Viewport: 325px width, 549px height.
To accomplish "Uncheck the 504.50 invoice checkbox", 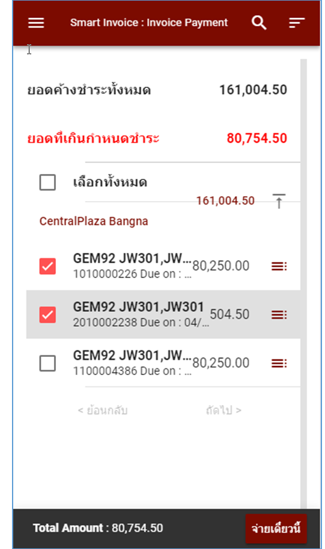I will (47, 314).
